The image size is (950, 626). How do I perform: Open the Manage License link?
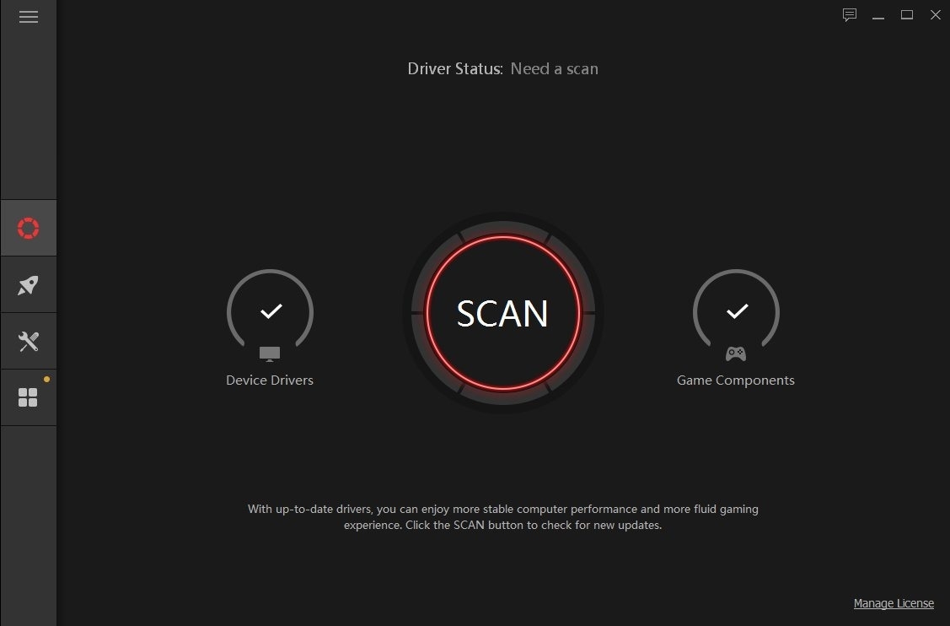(x=894, y=603)
